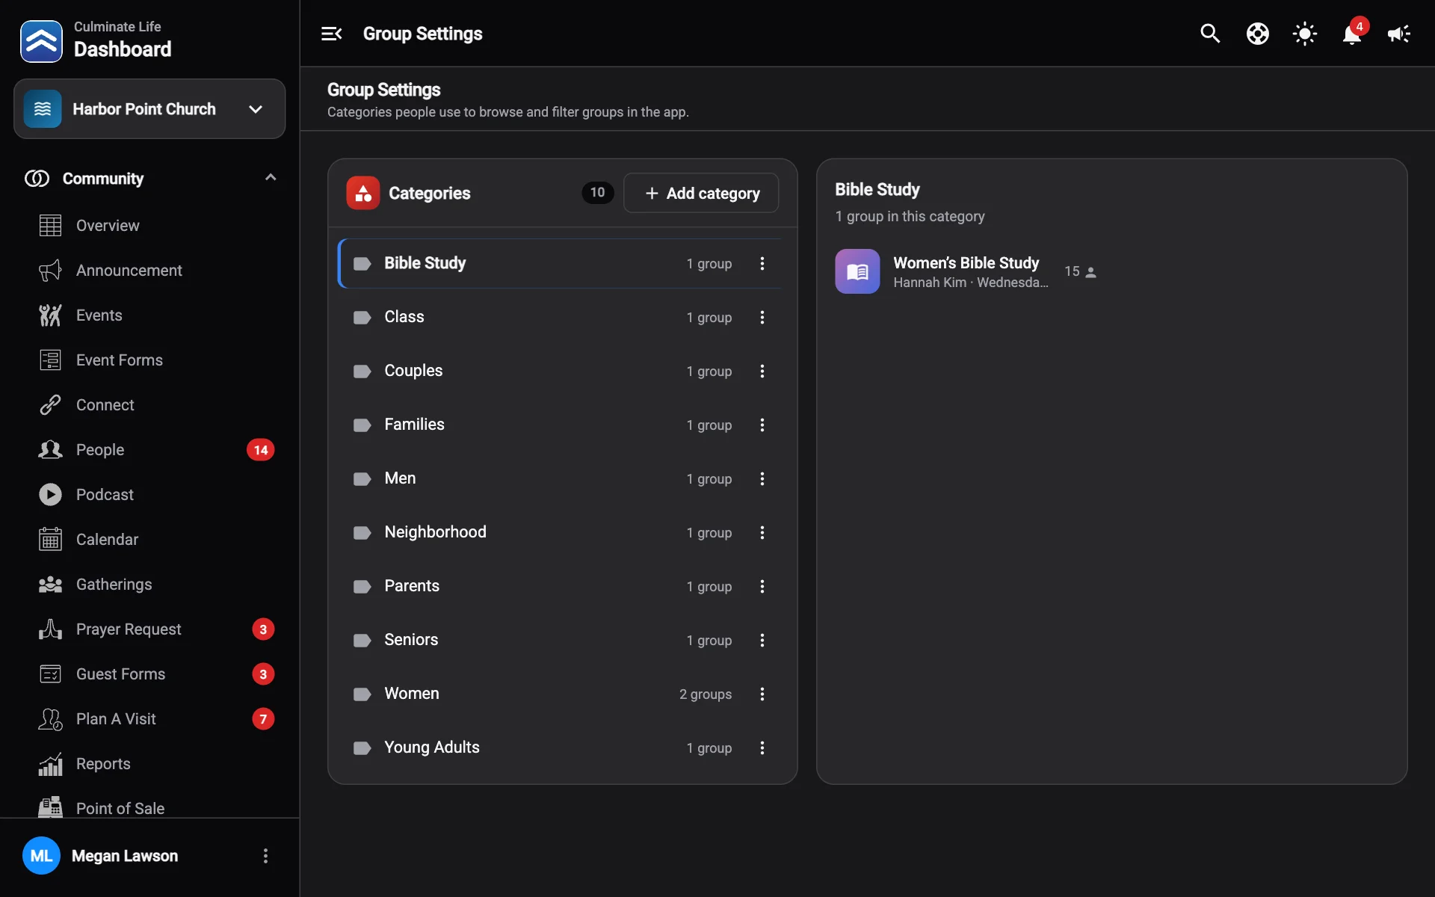The width and height of the screenshot is (1435, 897).
Task: Select the Neighborhood category
Action: (x=561, y=532)
